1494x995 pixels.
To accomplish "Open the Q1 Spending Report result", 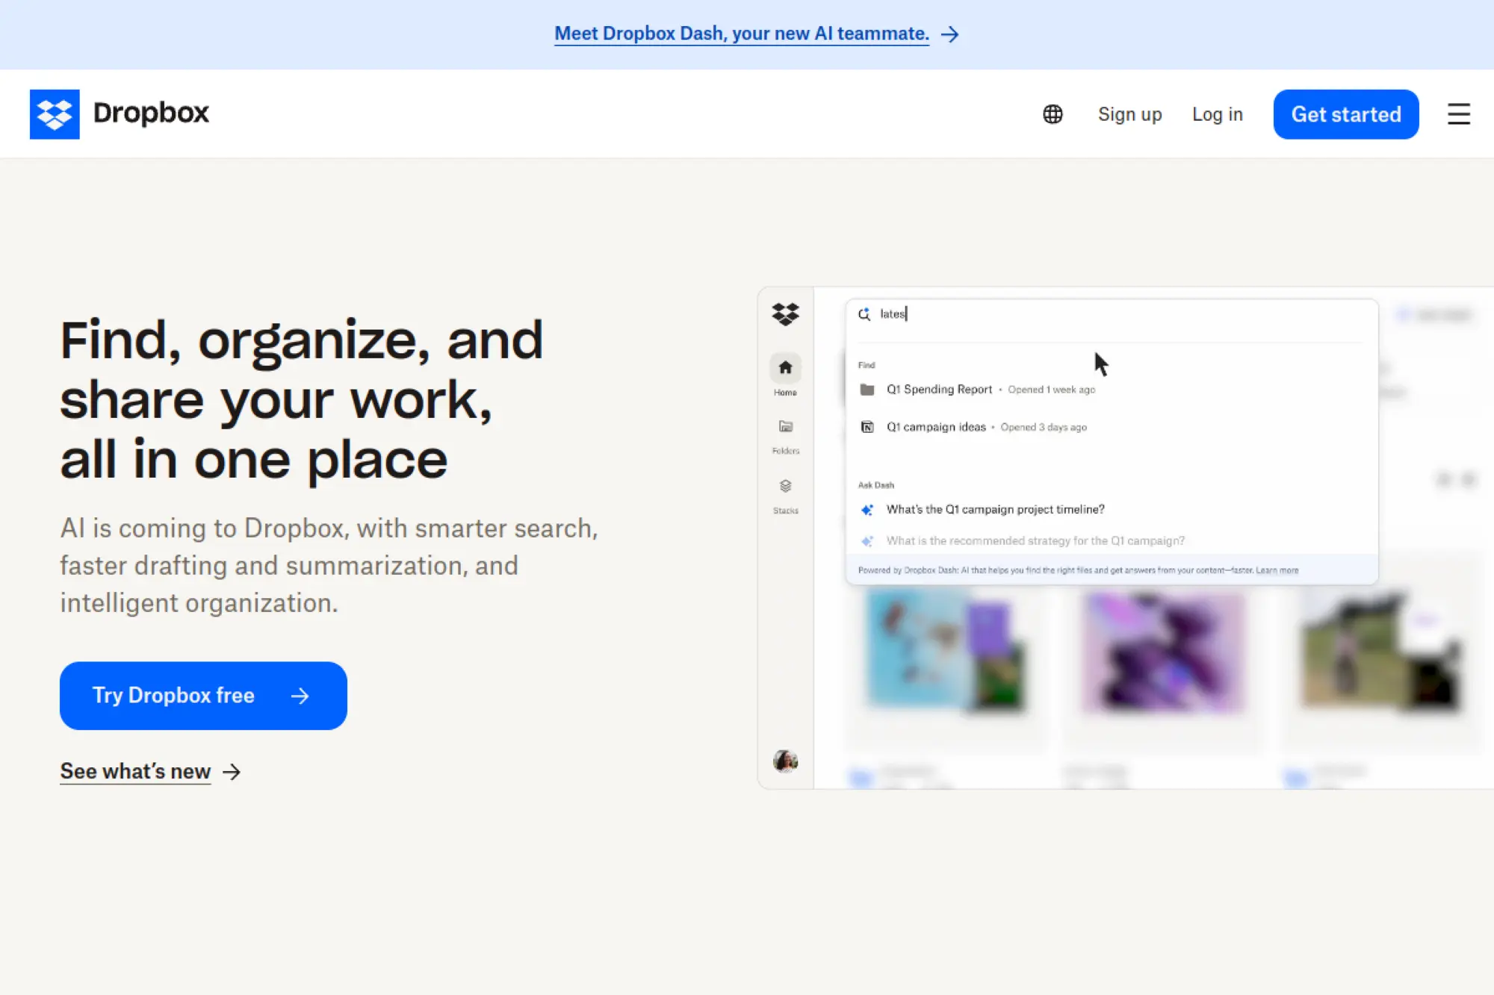I will [939, 389].
